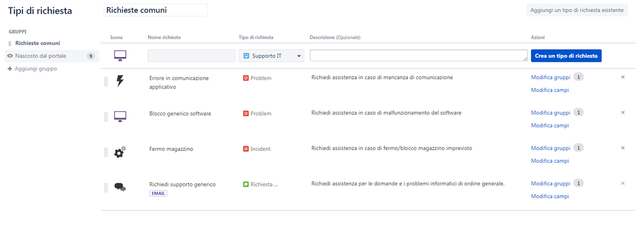Click Modifica gruppi for Blocco generico software
Image resolution: width=640 pixels, height=230 pixels.
pos(550,112)
